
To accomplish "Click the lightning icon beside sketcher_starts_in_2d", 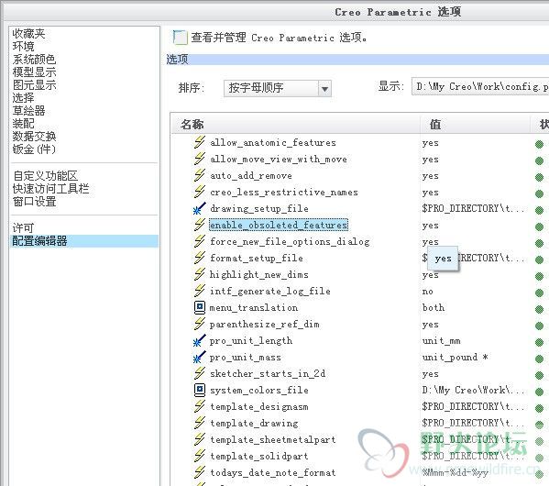I will 200,373.
